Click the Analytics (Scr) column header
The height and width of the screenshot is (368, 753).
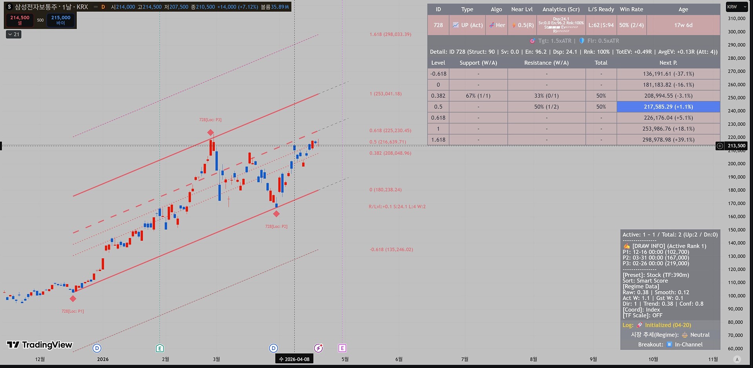point(561,9)
